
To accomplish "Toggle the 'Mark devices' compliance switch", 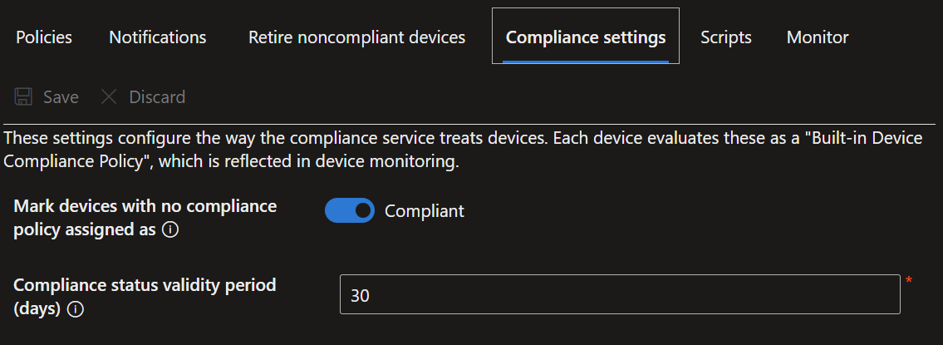I will 350,210.
